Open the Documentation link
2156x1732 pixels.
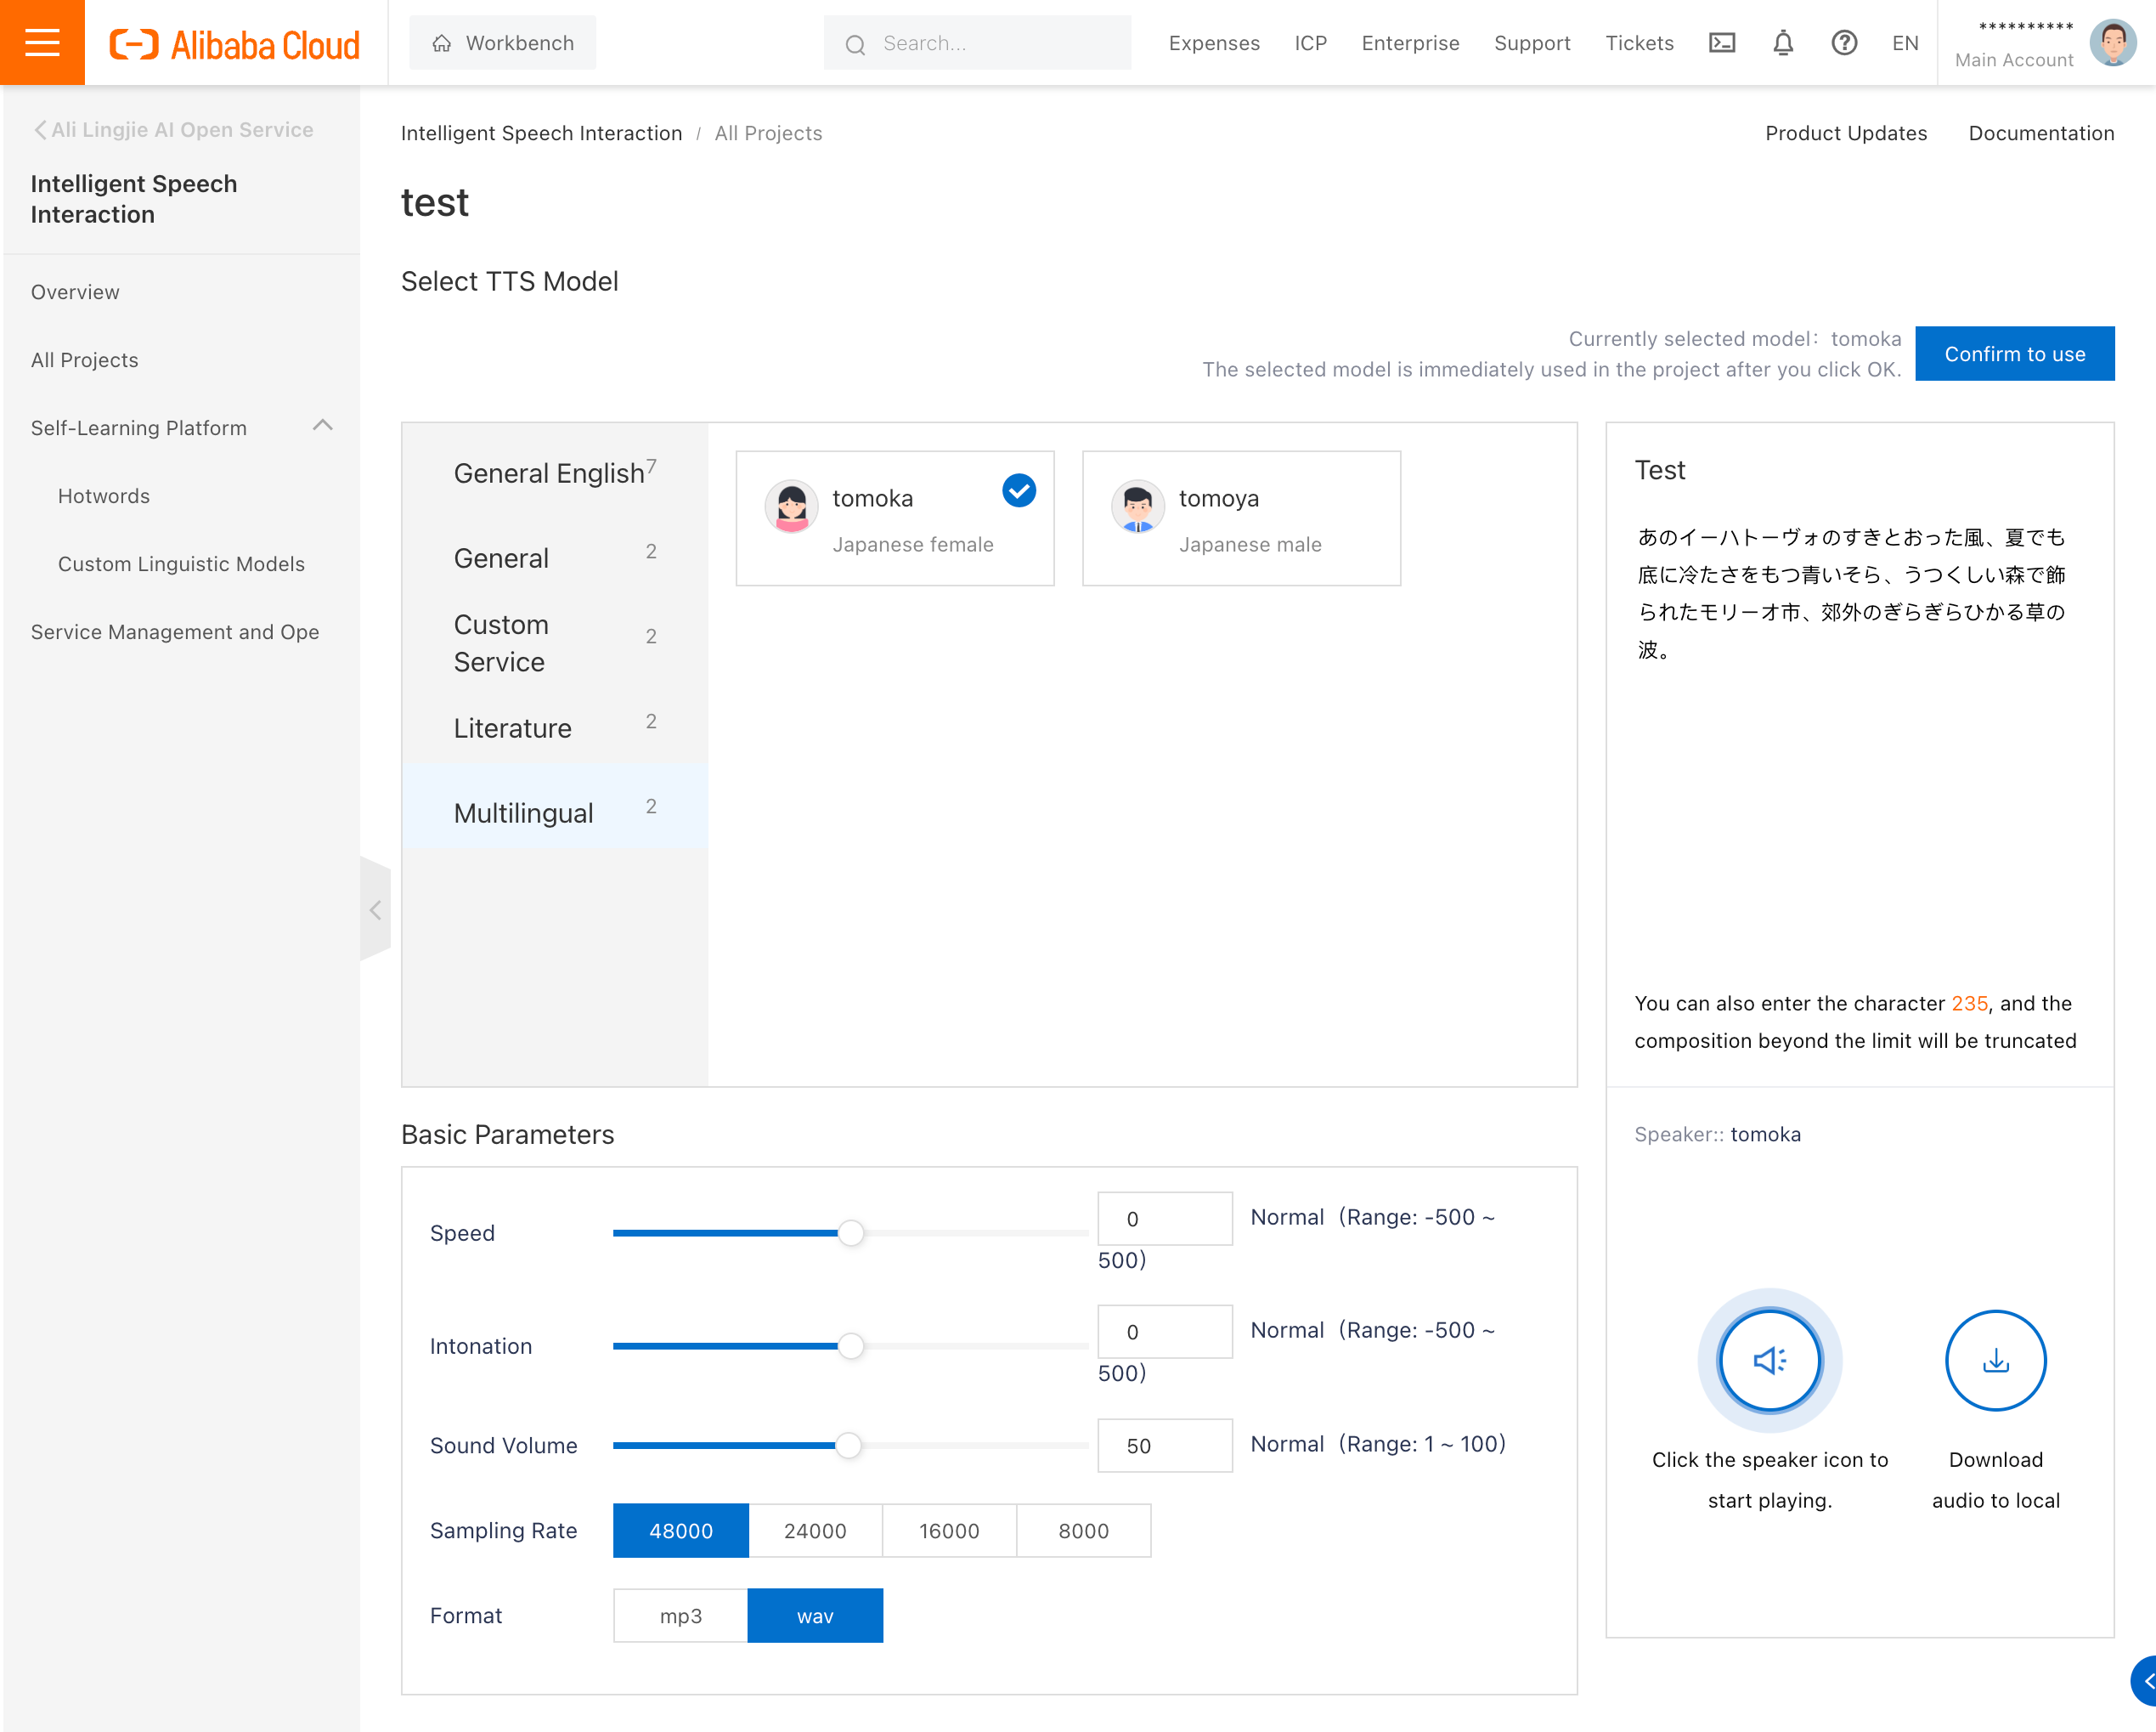pos(2040,133)
